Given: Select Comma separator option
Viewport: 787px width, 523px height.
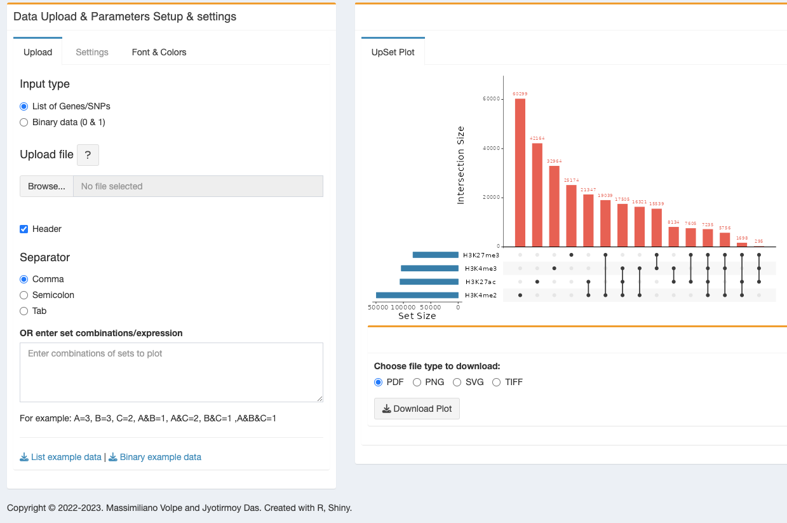Looking at the screenshot, I should [24, 279].
